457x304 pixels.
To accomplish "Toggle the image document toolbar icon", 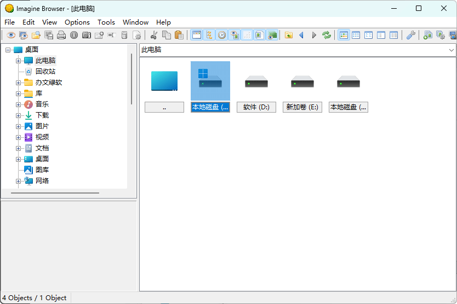I will [x=259, y=35].
